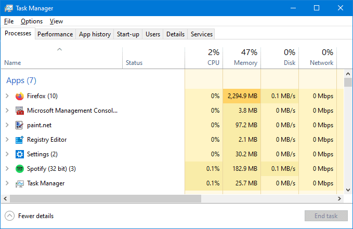Viewport: 353px width, 229px height.
Task: Click the Settings gear icon
Action: (20, 154)
